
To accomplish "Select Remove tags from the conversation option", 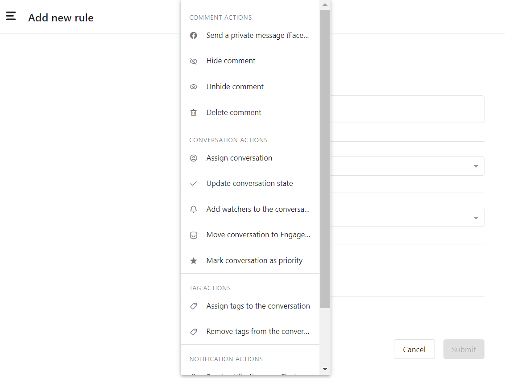I will 257,332.
